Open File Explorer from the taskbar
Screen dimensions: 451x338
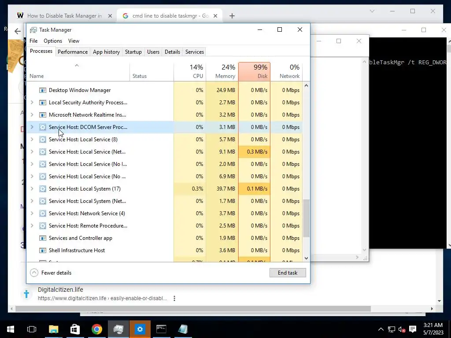click(x=53, y=329)
